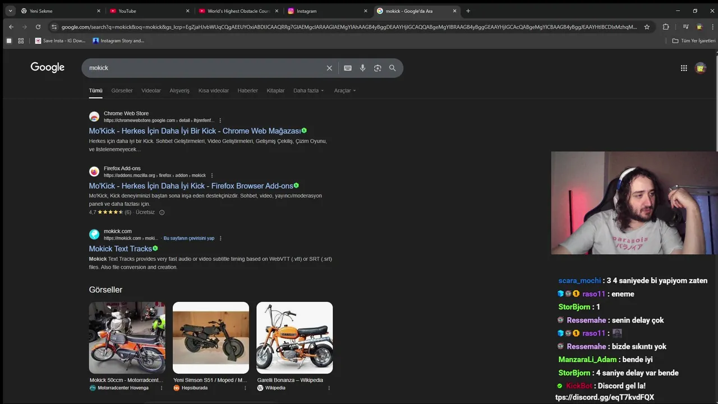The image size is (718, 404).
Task: Open the tab search dropdown arrow
Action: tap(10, 11)
